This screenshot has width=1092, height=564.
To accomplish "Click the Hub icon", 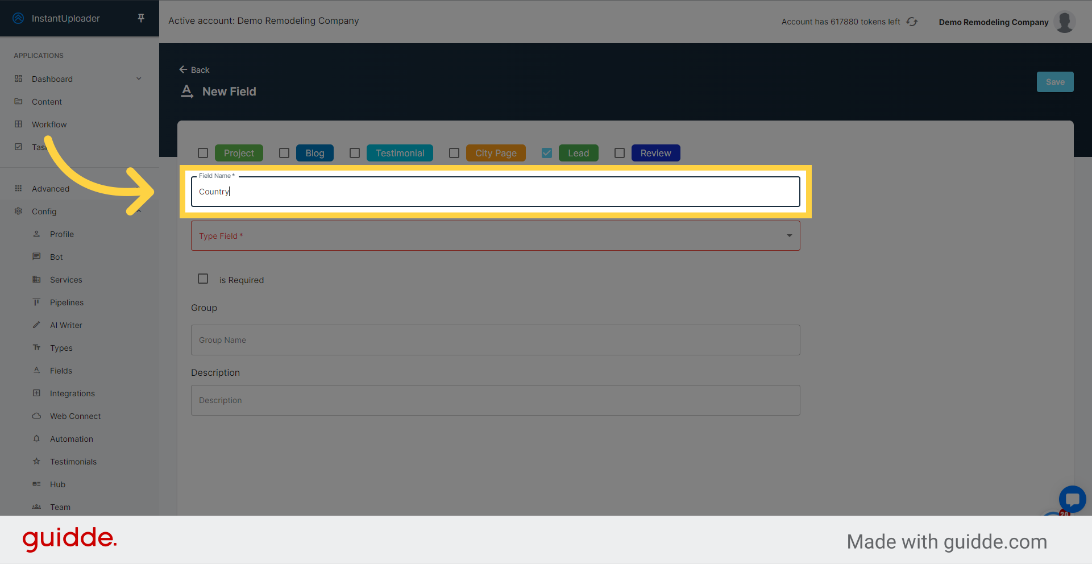I will (x=36, y=484).
